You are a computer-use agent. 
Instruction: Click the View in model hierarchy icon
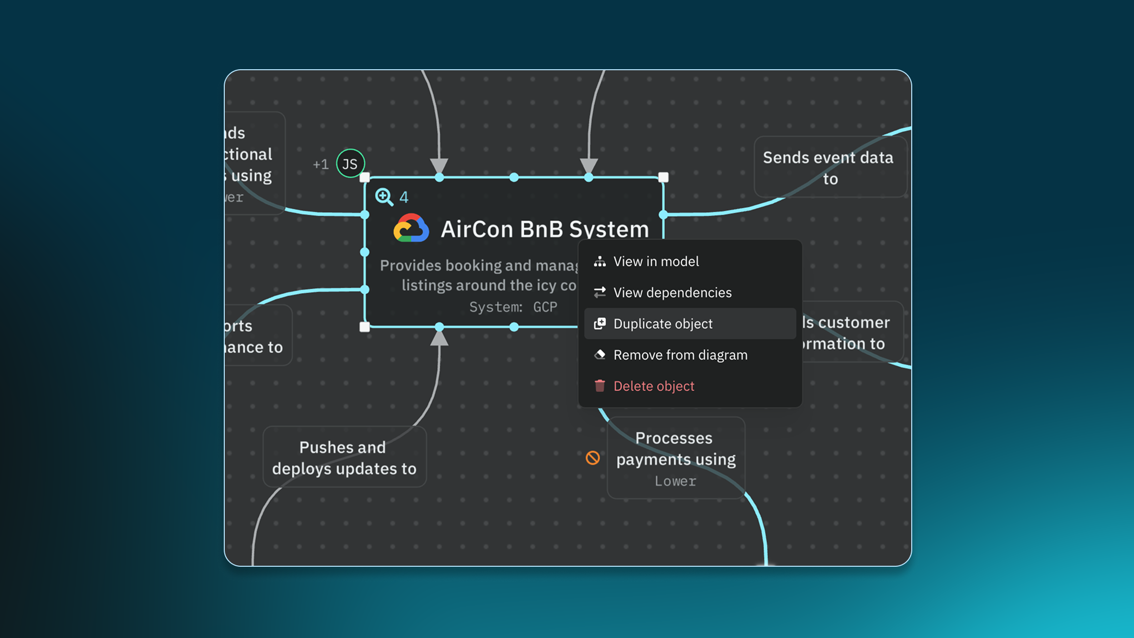(x=600, y=261)
